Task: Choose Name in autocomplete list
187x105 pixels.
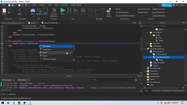Action: coord(56,52)
